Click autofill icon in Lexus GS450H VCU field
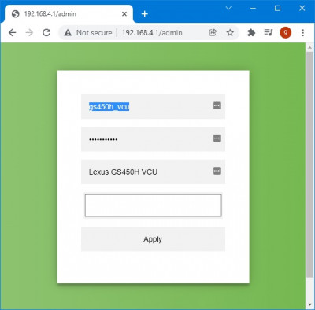This screenshot has height=310, width=315. [x=217, y=171]
